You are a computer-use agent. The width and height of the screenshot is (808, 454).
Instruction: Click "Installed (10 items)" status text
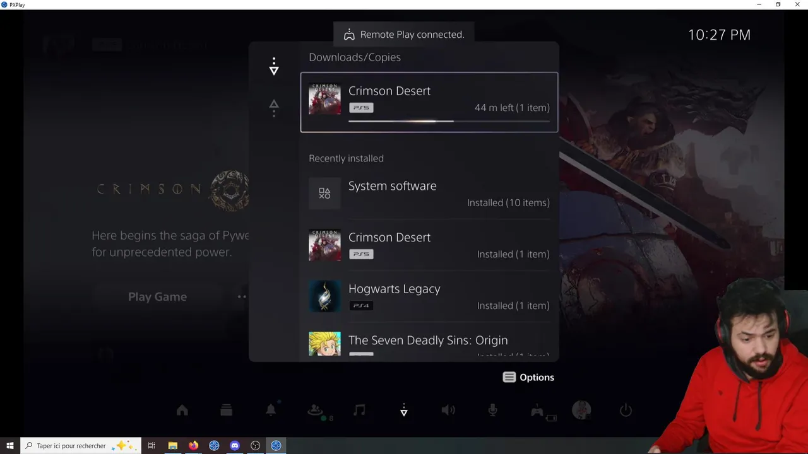(508, 202)
